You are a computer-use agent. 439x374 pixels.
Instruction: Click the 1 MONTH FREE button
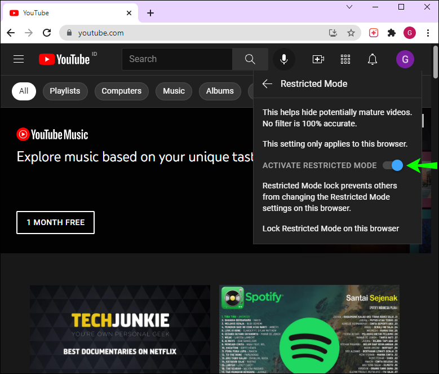click(55, 222)
